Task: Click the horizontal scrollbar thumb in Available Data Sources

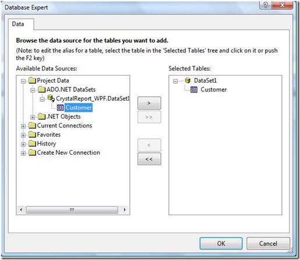Action: pos(72,210)
